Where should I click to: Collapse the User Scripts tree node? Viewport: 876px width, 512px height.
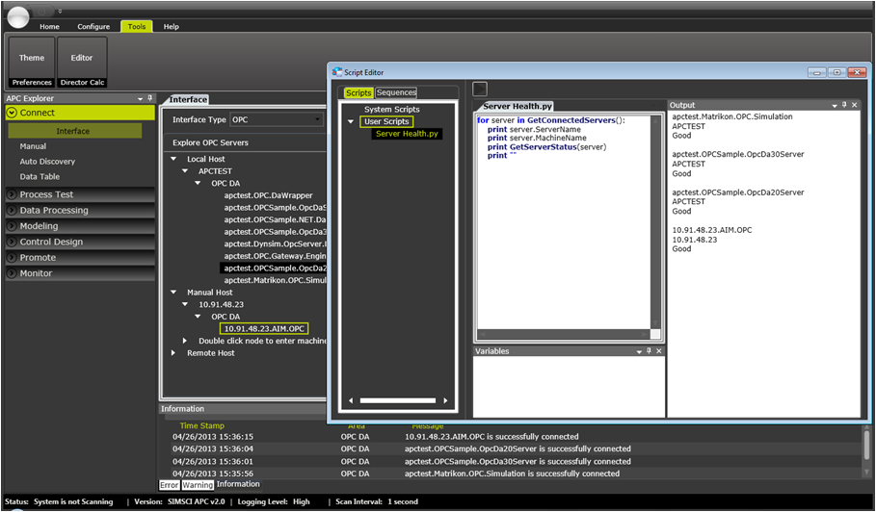coord(351,122)
